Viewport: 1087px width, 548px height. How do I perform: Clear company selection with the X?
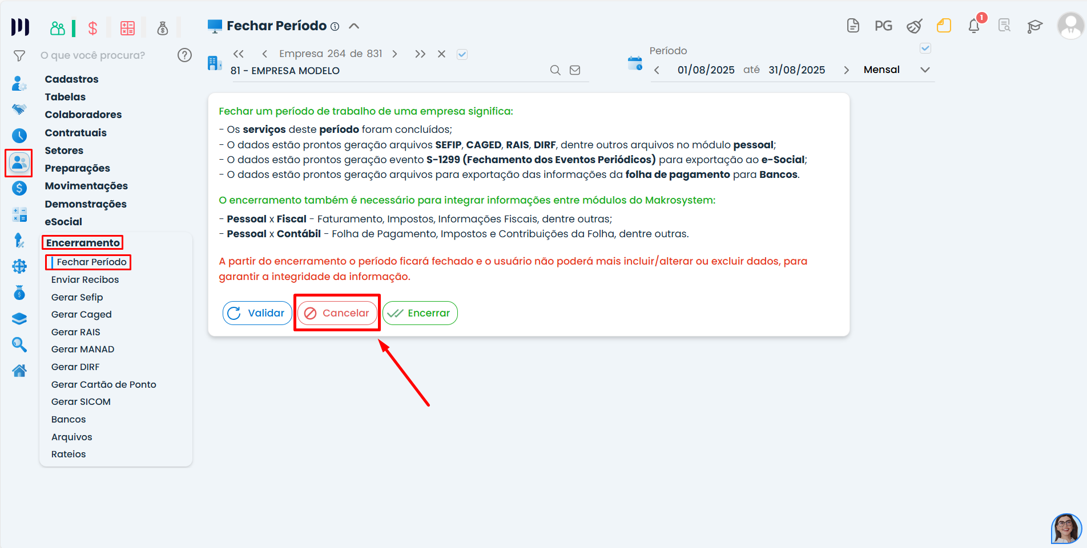tap(441, 54)
